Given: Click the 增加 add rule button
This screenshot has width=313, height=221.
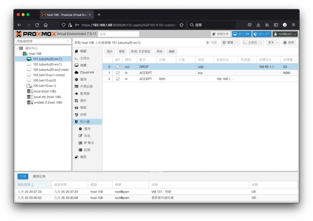Looking at the screenshot, I should [x=110, y=51].
